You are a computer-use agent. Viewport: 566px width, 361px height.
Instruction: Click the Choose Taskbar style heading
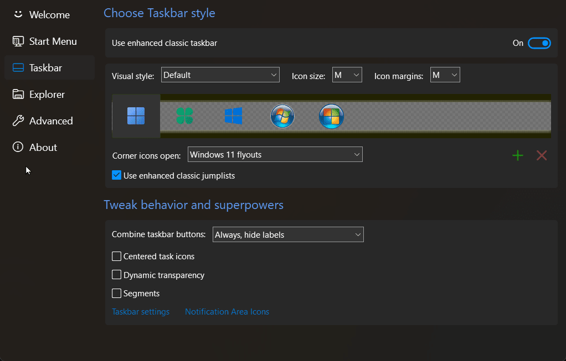coord(159,13)
